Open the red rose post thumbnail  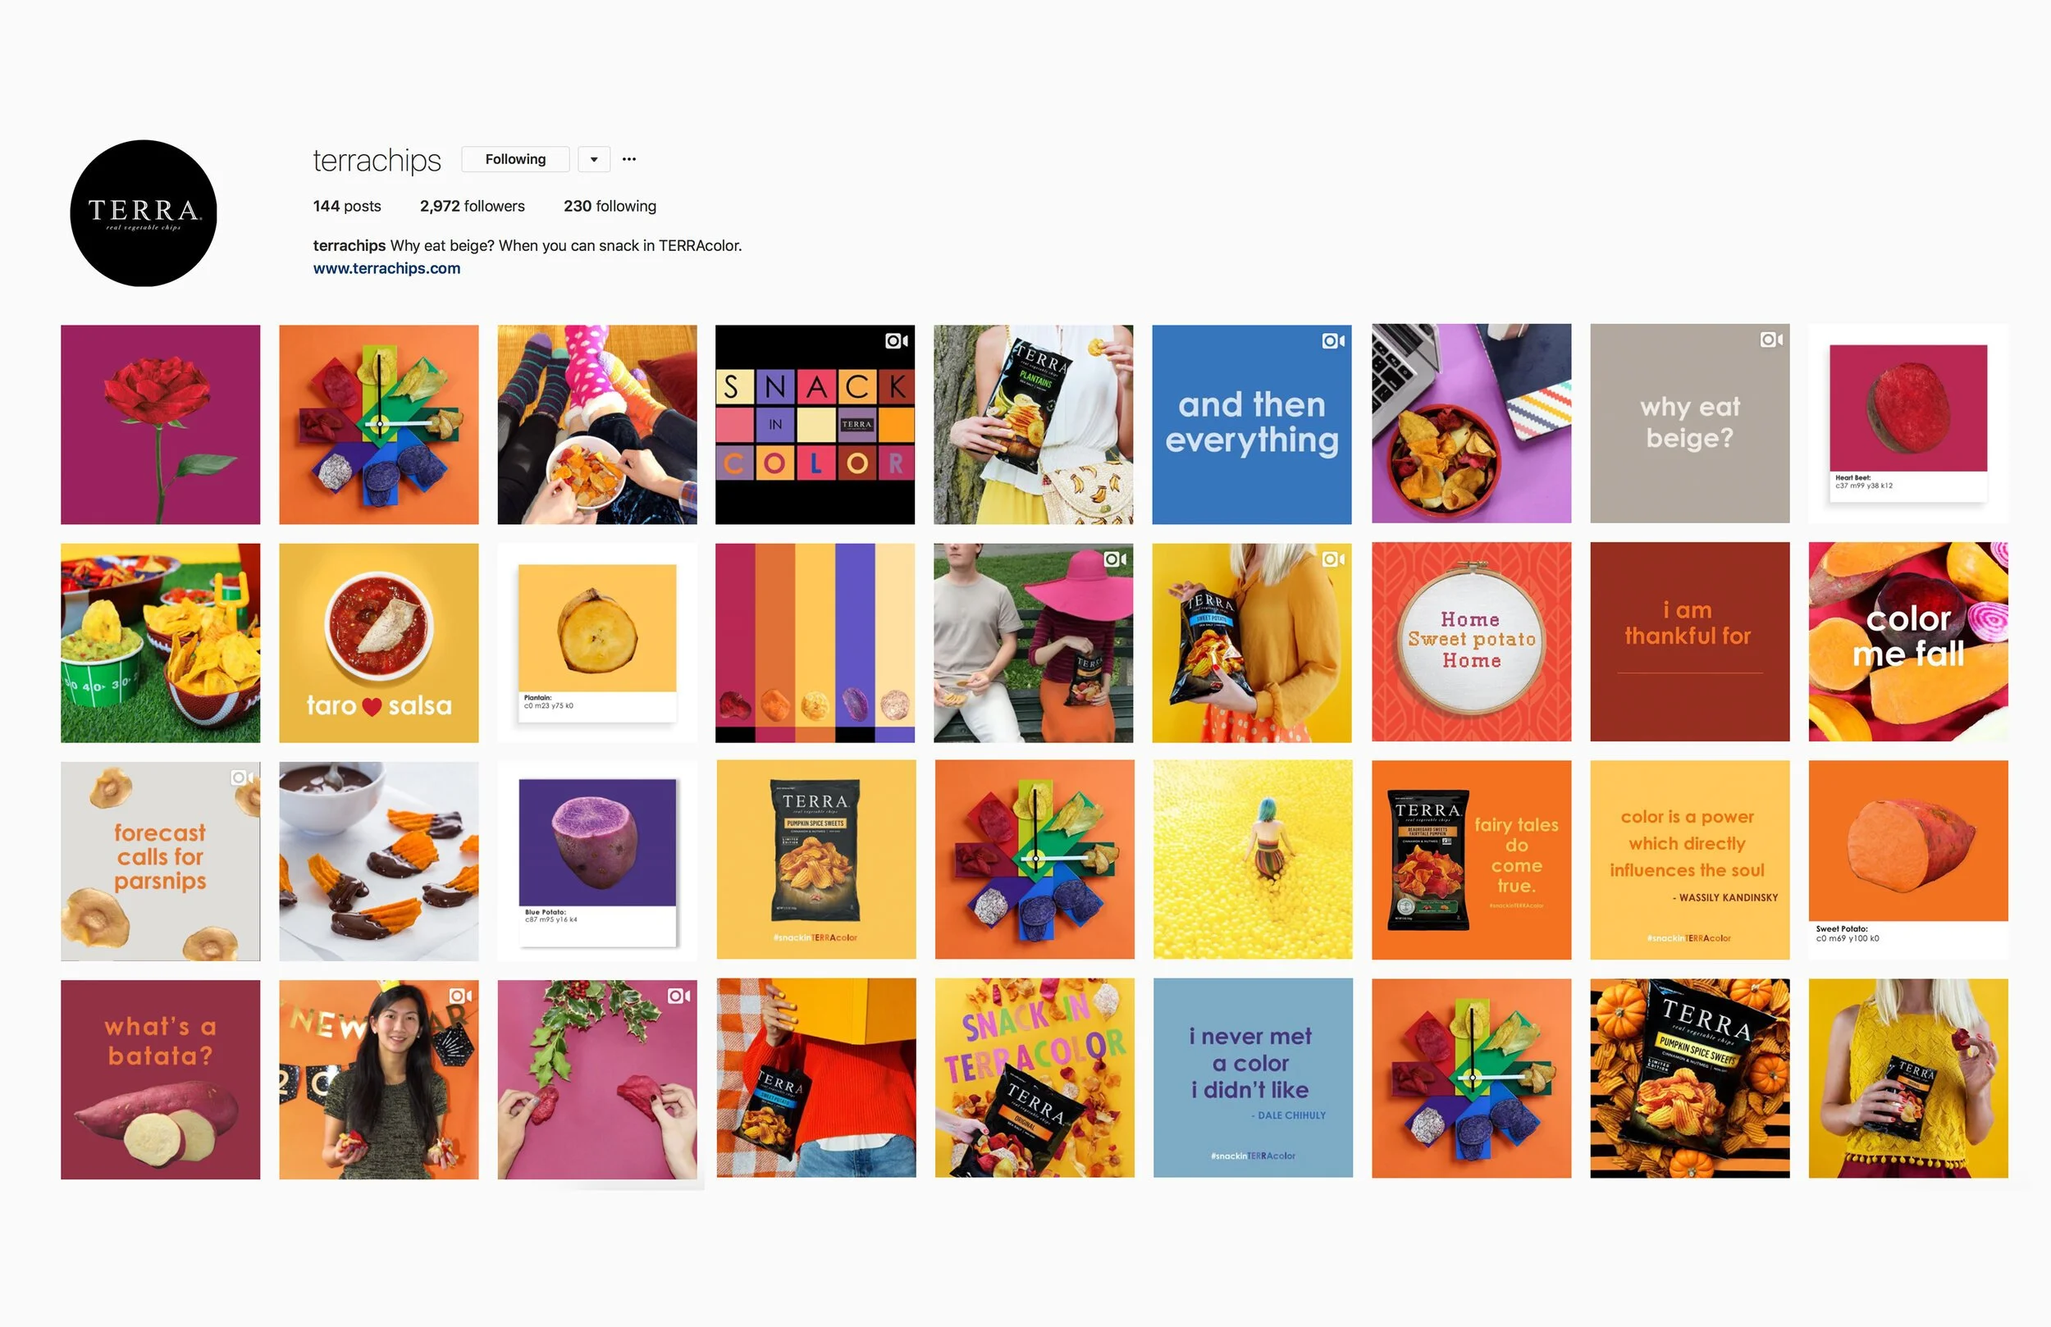pyautogui.click(x=160, y=424)
